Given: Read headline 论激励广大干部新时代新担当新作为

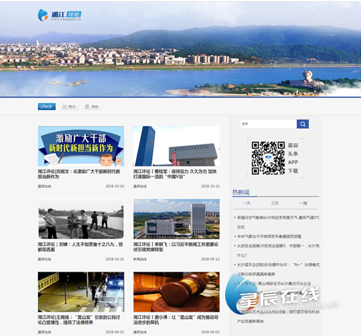Looking at the screenshot, I should [79, 174].
